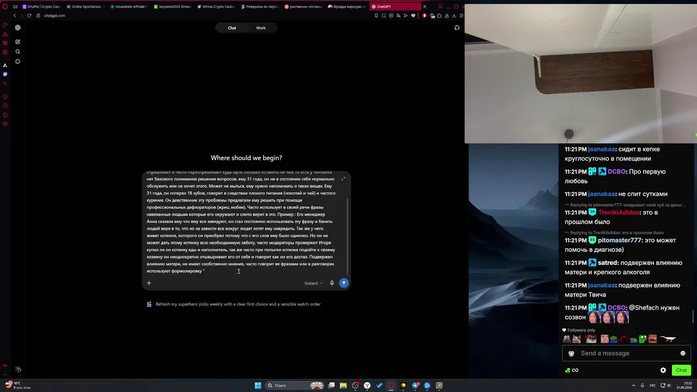Click the browser back arrow
This screenshot has height=392, width=697.
(15, 16)
